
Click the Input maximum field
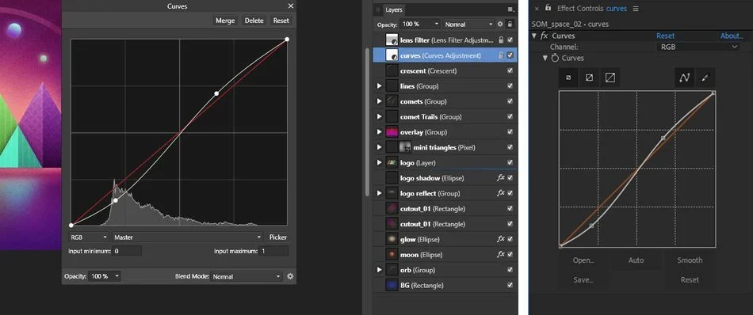click(x=274, y=251)
